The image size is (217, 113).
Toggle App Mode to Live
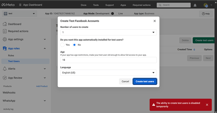pos(114,13)
